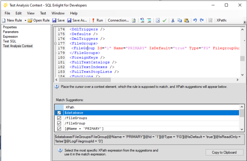Viewport: 247px width, 161px height.
Task: Click the XPath column header
Action: point(151,107)
